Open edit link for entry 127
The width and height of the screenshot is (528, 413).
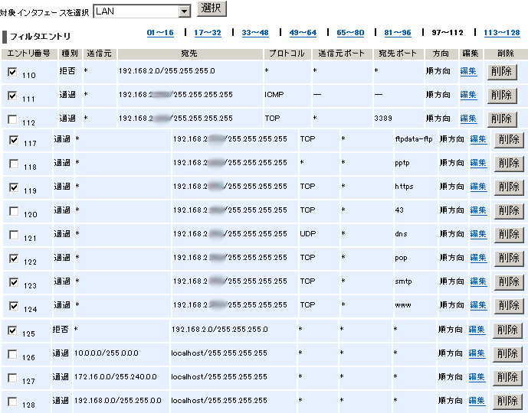(477, 377)
